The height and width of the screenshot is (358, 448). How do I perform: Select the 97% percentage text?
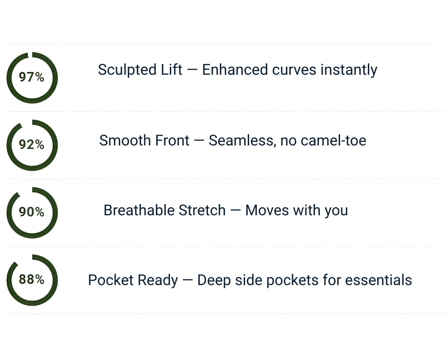[31, 77]
